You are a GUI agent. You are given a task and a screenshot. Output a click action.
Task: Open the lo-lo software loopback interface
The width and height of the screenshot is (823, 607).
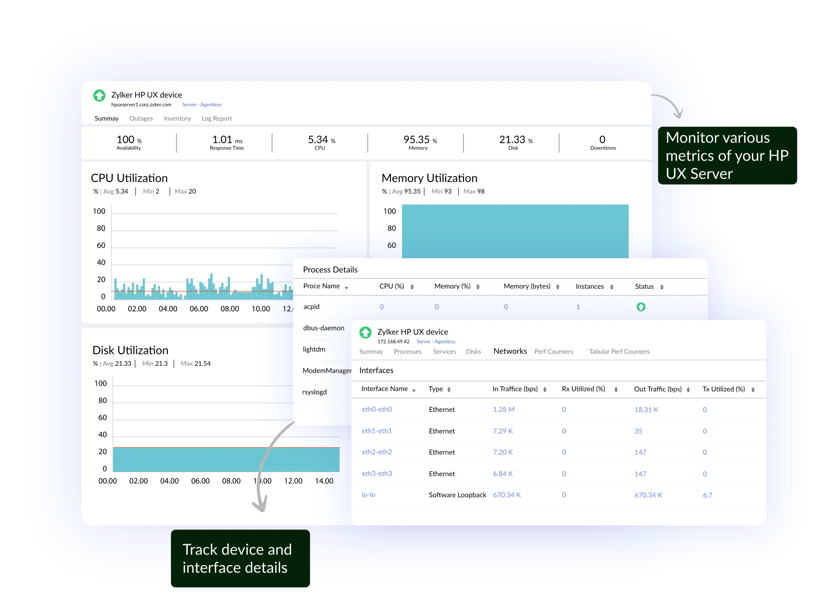(x=369, y=494)
